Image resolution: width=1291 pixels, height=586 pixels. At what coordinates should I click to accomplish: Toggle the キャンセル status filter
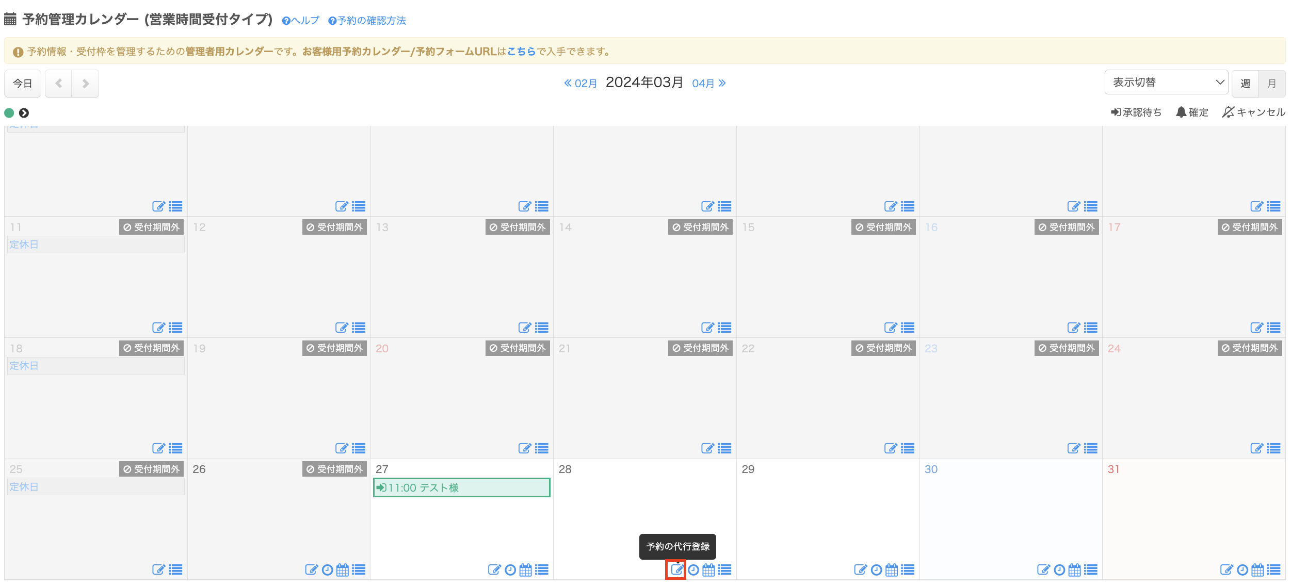click(x=1253, y=112)
